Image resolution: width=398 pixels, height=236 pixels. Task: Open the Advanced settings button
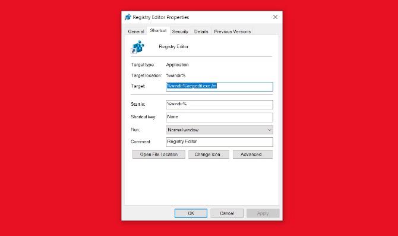[252, 154]
